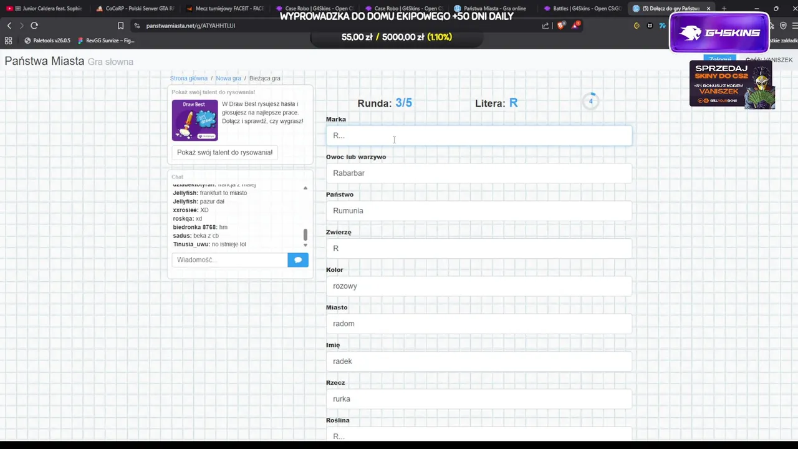Click the Kolor field containing rozowy
The width and height of the screenshot is (798, 449).
pyautogui.click(x=479, y=286)
